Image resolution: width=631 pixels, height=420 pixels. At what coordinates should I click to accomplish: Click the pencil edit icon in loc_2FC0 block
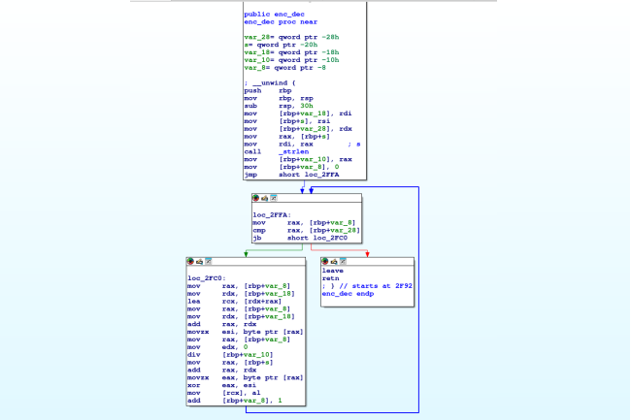point(200,261)
